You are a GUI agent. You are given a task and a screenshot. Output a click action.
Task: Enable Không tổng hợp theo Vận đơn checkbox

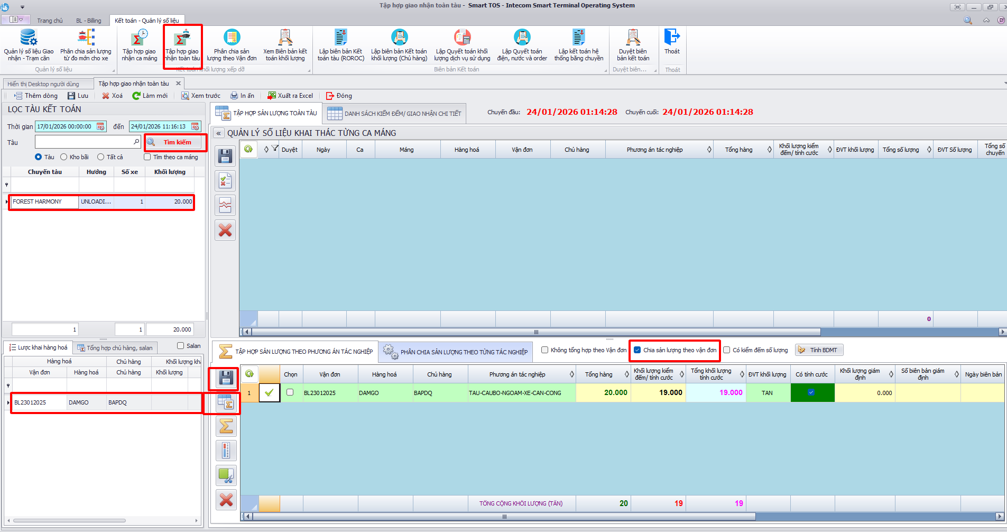point(544,350)
